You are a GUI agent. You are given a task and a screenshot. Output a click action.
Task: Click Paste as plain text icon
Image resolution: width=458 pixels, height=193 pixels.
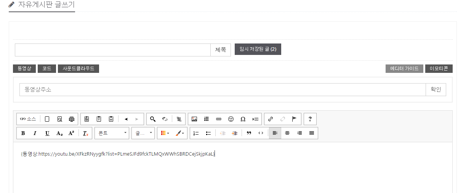99,119
